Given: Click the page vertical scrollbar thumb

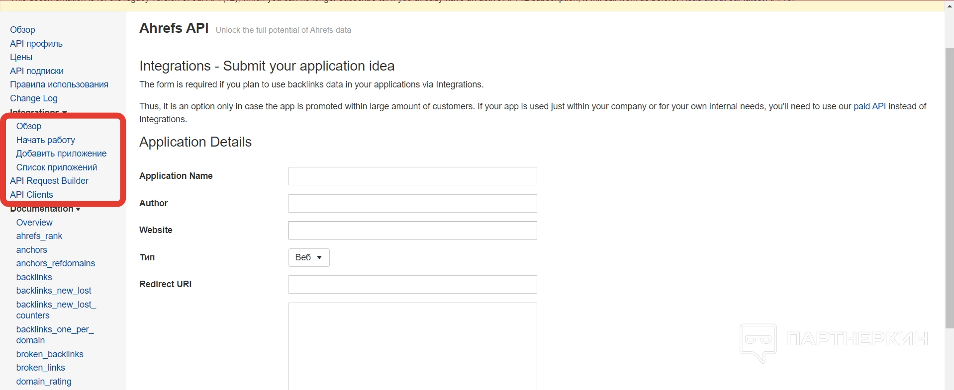Looking at the screenshot, I should [x=950, y=188].
